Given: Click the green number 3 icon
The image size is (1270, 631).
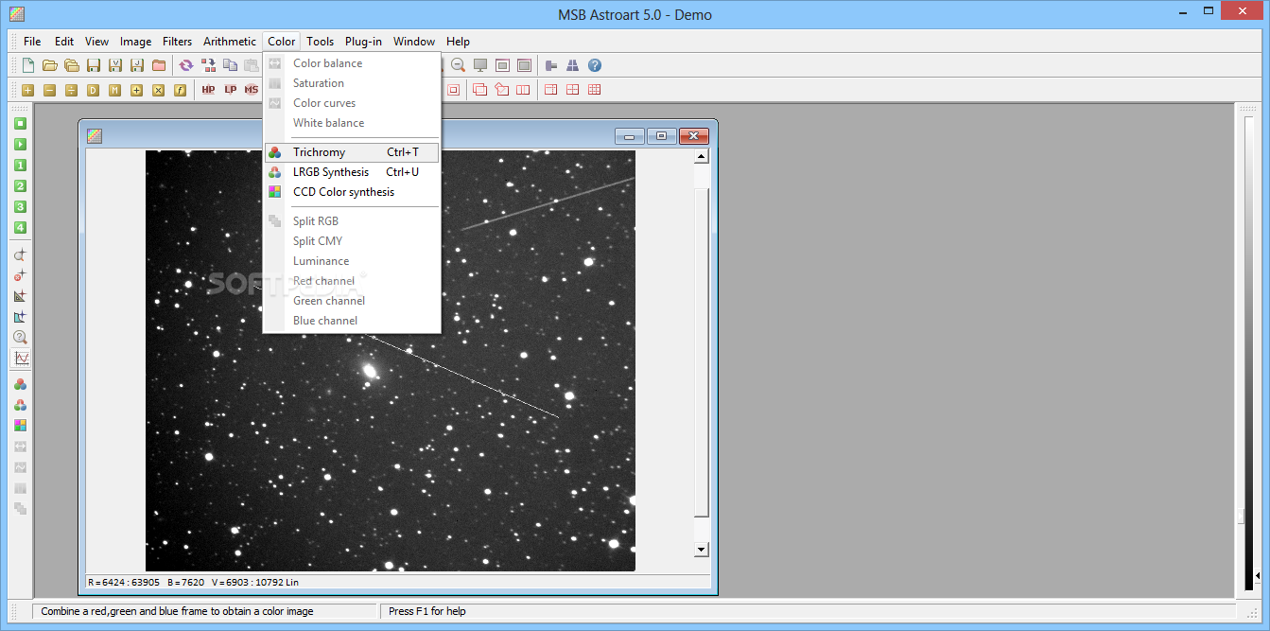Looking at the screenshot, I should coord(20,207).
